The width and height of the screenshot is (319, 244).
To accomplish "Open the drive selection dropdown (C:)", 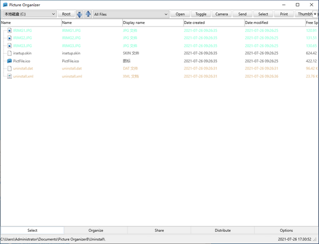I will [x=53, y=14].
